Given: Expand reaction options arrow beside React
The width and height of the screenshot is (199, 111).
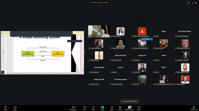Looking at the screenshot, I should (96, 107).
